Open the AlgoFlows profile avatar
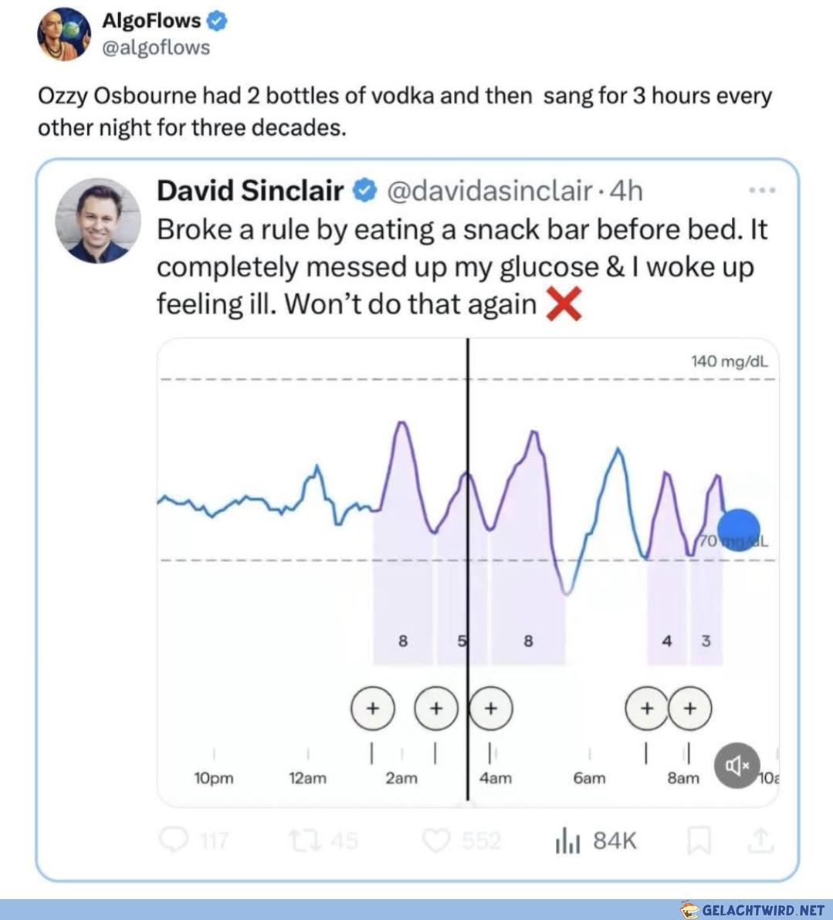The image size is (833, 920). coord(64,34)
